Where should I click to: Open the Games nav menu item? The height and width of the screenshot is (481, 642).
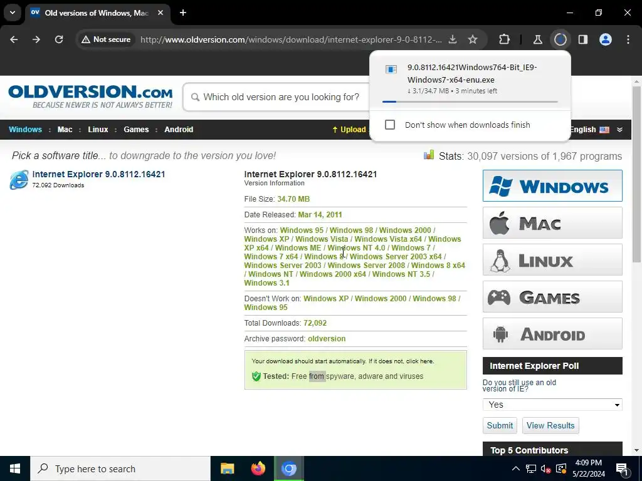click(136, 130)
